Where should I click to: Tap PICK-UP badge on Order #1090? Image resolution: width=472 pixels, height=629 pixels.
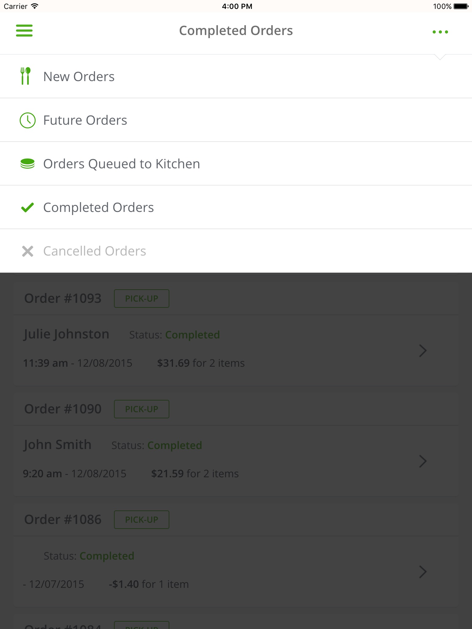pos(142,409)
